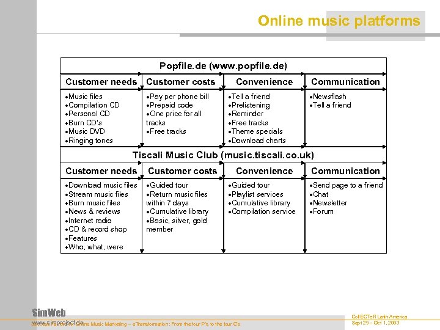Open the www.simproject.de link
The width and height of the screenshot is (440, 330).
(x=57, y=322)
